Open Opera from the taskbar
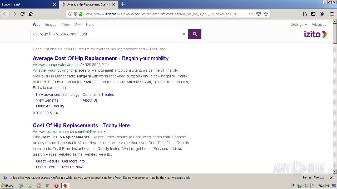 (x=56, y=186)
